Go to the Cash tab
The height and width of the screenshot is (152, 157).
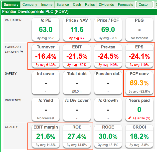(x=77, y=4)
